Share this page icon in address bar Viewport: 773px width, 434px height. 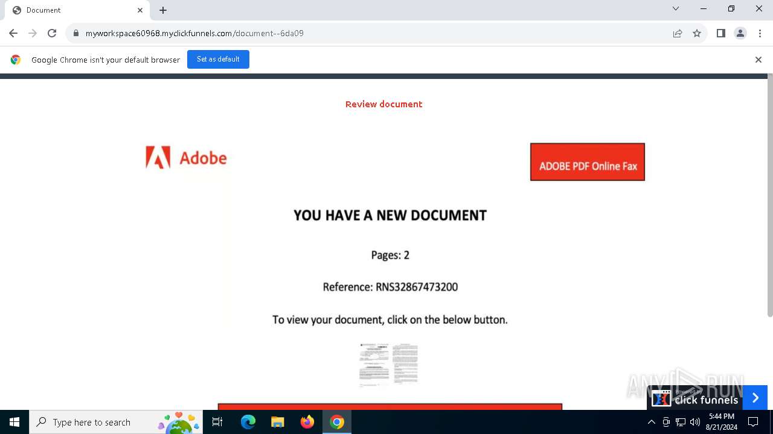click(x=678, y=33)
